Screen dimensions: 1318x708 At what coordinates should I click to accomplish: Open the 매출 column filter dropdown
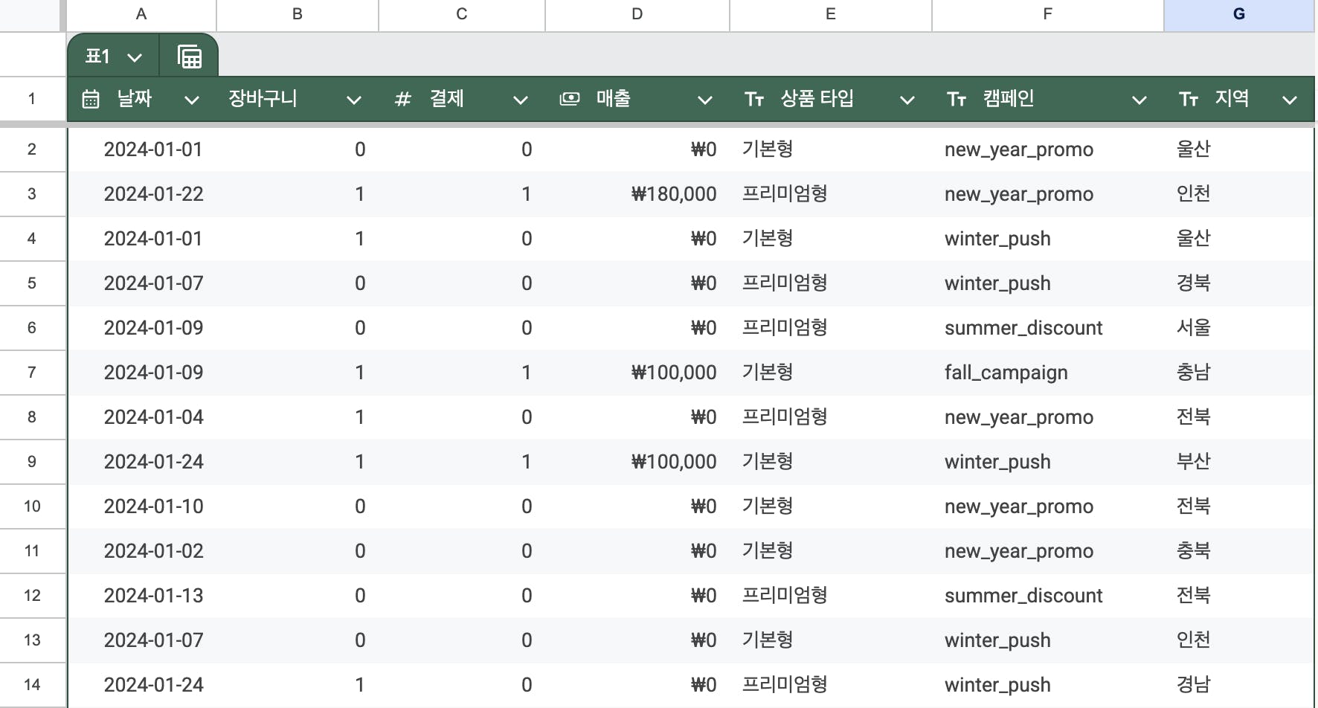click(x=704, y=100)
